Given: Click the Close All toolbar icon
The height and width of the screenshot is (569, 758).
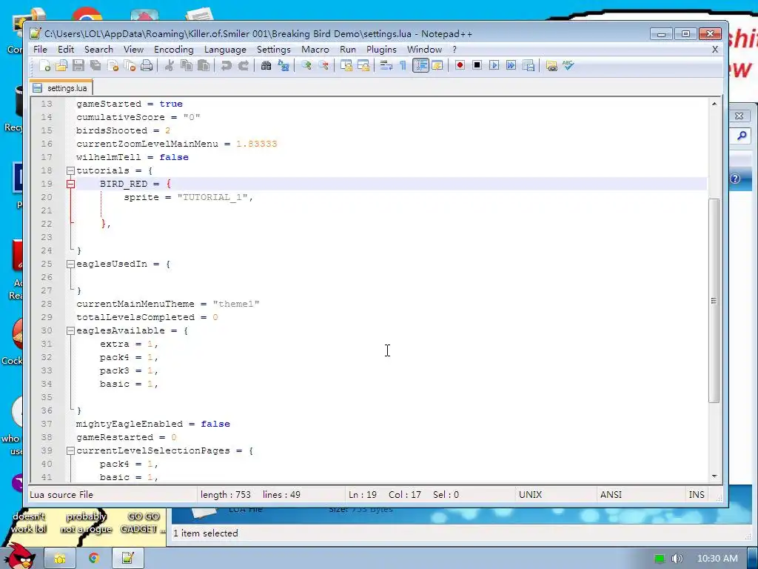Looking at the screenshot, I should tap(130, 65).
